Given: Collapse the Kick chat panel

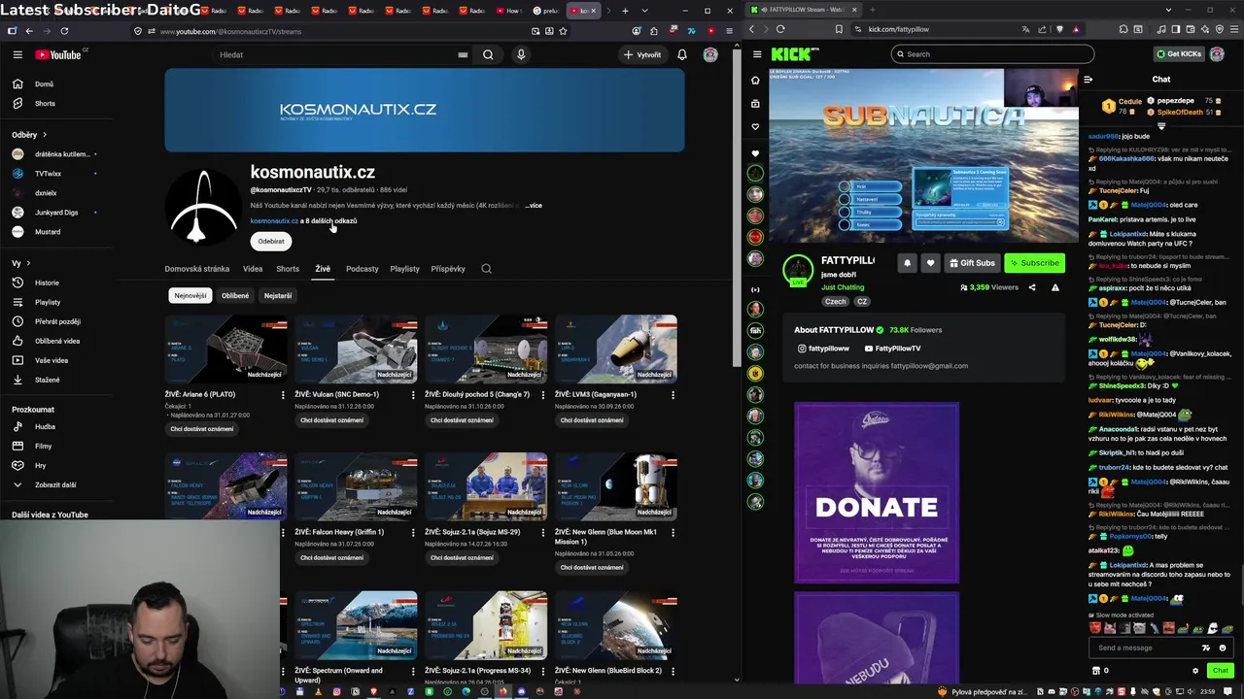Looking at the screenshot, I should point(1088,80).
